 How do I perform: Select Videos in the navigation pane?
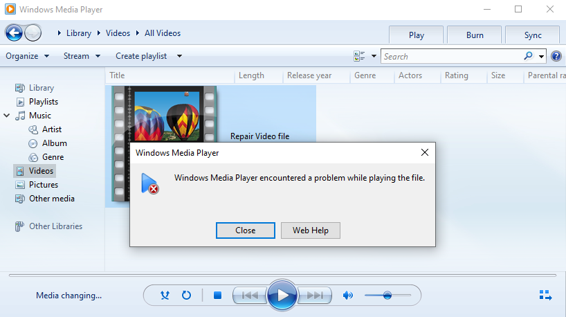click(35, 171)
